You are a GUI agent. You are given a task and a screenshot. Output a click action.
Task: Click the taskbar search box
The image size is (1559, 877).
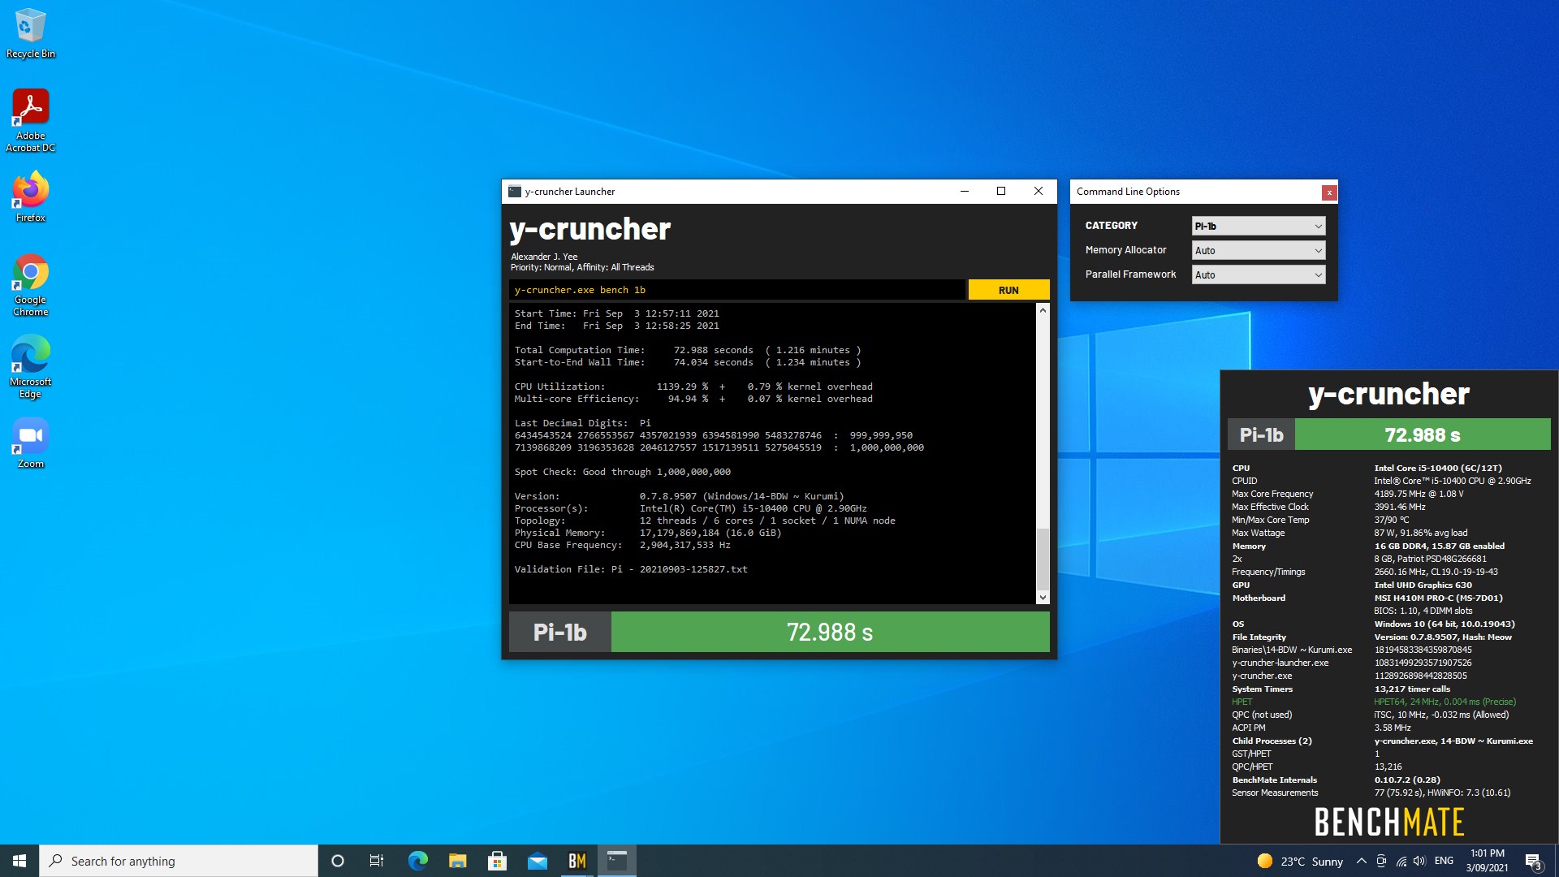coord(179,861)
